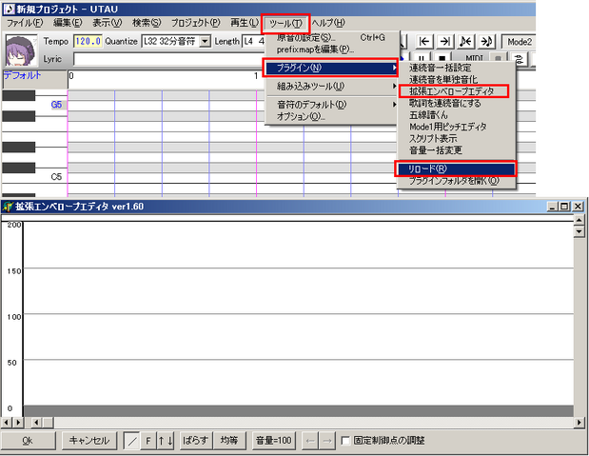Select the straight line tool in envelope editor
Screen dimensions: 589x456
132,441
